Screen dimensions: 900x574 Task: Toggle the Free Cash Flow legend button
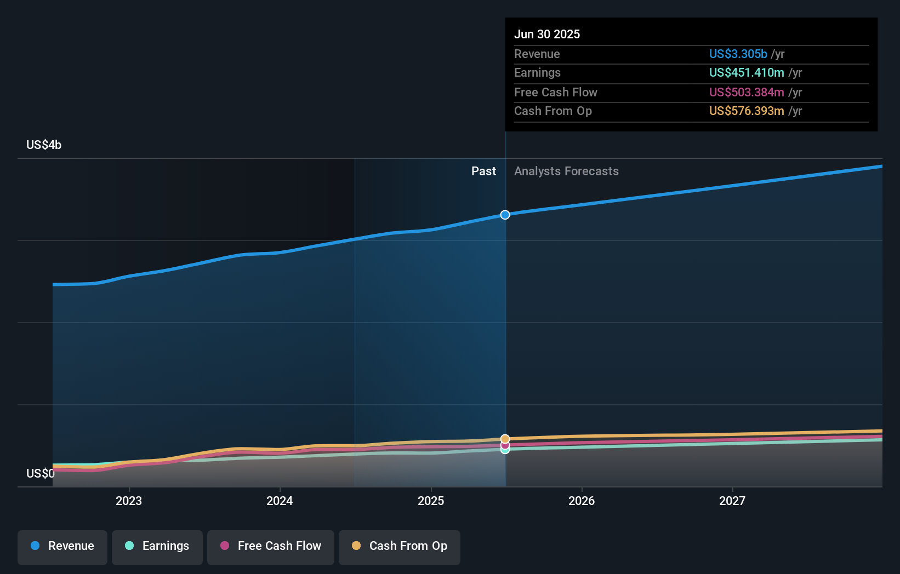[271, 547]
